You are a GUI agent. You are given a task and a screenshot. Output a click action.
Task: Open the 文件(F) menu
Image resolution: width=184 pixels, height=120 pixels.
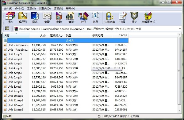pyautogui.click(x=8, y=9)
